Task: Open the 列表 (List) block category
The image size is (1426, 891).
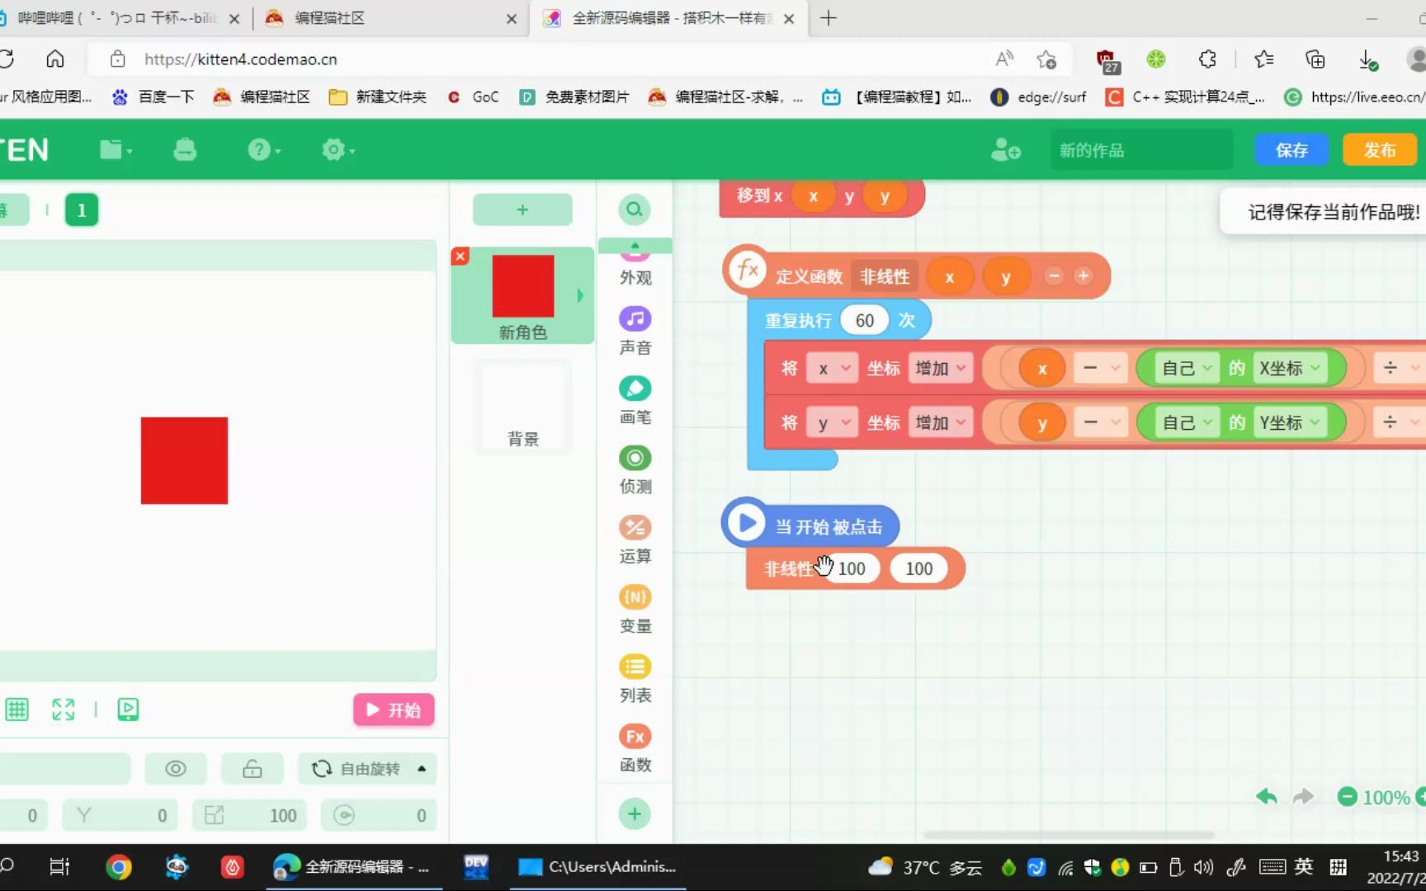Action: (x=634, y=678)
